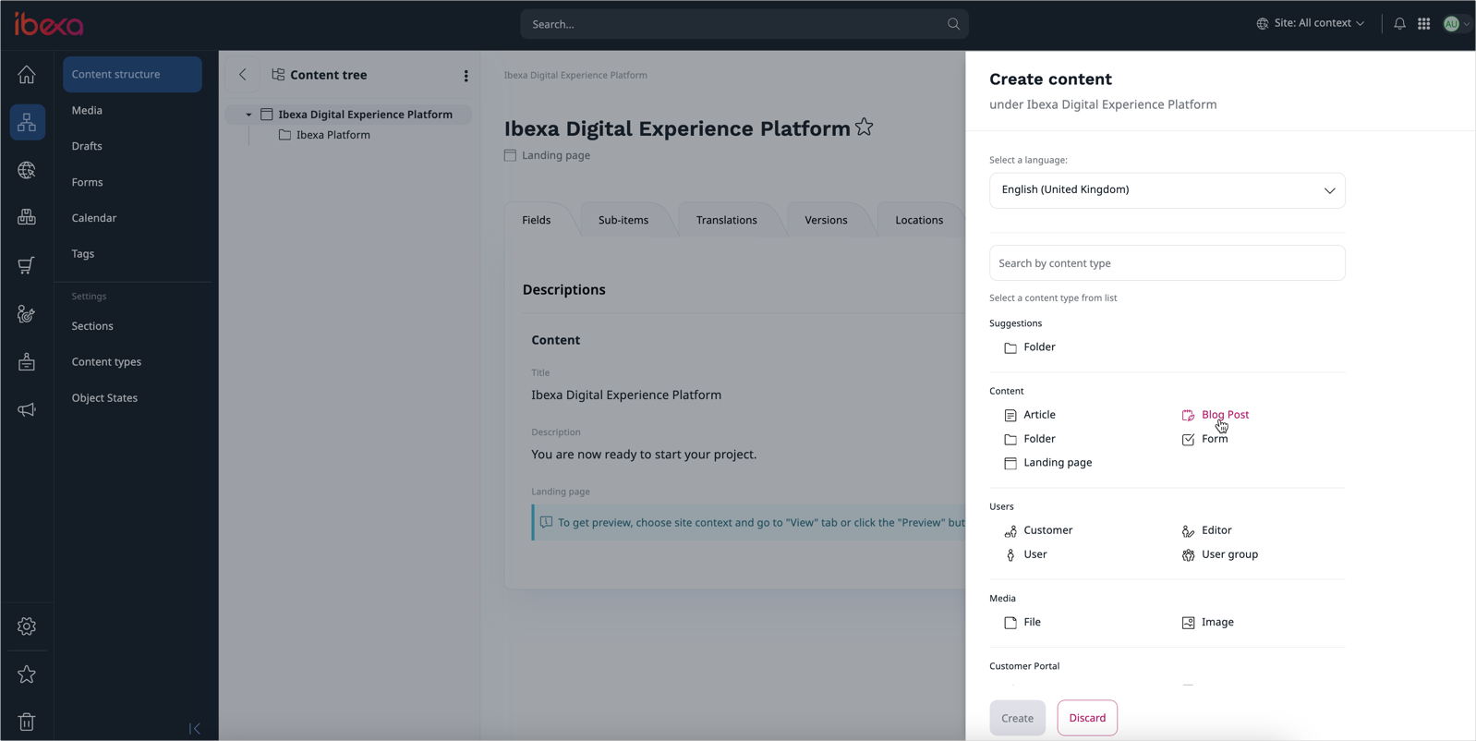Select Ibexa Platform folder in tree

pyautogui.click(x=333, y=135)
